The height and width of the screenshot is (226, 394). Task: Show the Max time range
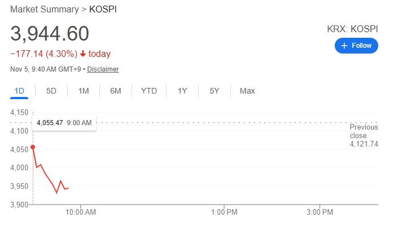(247, 91)
